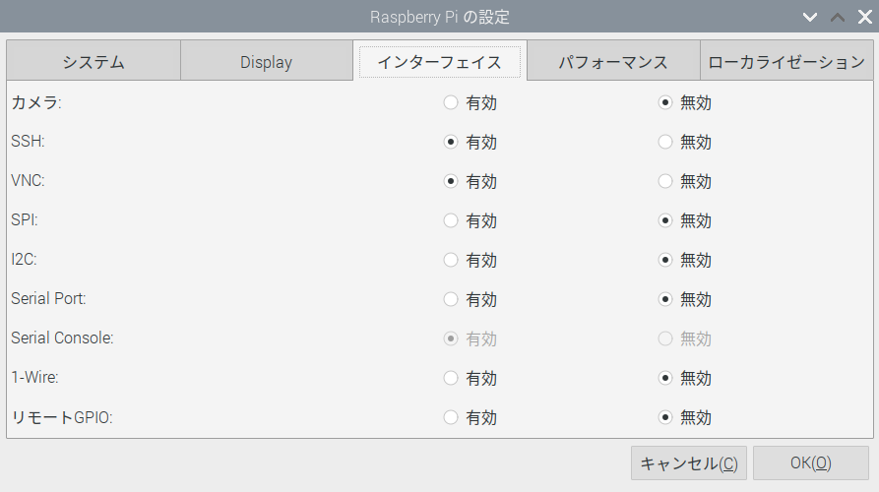Click the キャンセル(C) button
The height and width of the screenshot is (492, 879).
[x=688, y=462]
